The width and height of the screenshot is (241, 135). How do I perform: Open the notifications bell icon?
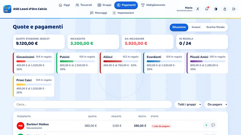[x=207, y=9]
